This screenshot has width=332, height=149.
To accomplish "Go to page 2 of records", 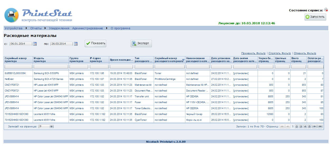I will (297, 127).
